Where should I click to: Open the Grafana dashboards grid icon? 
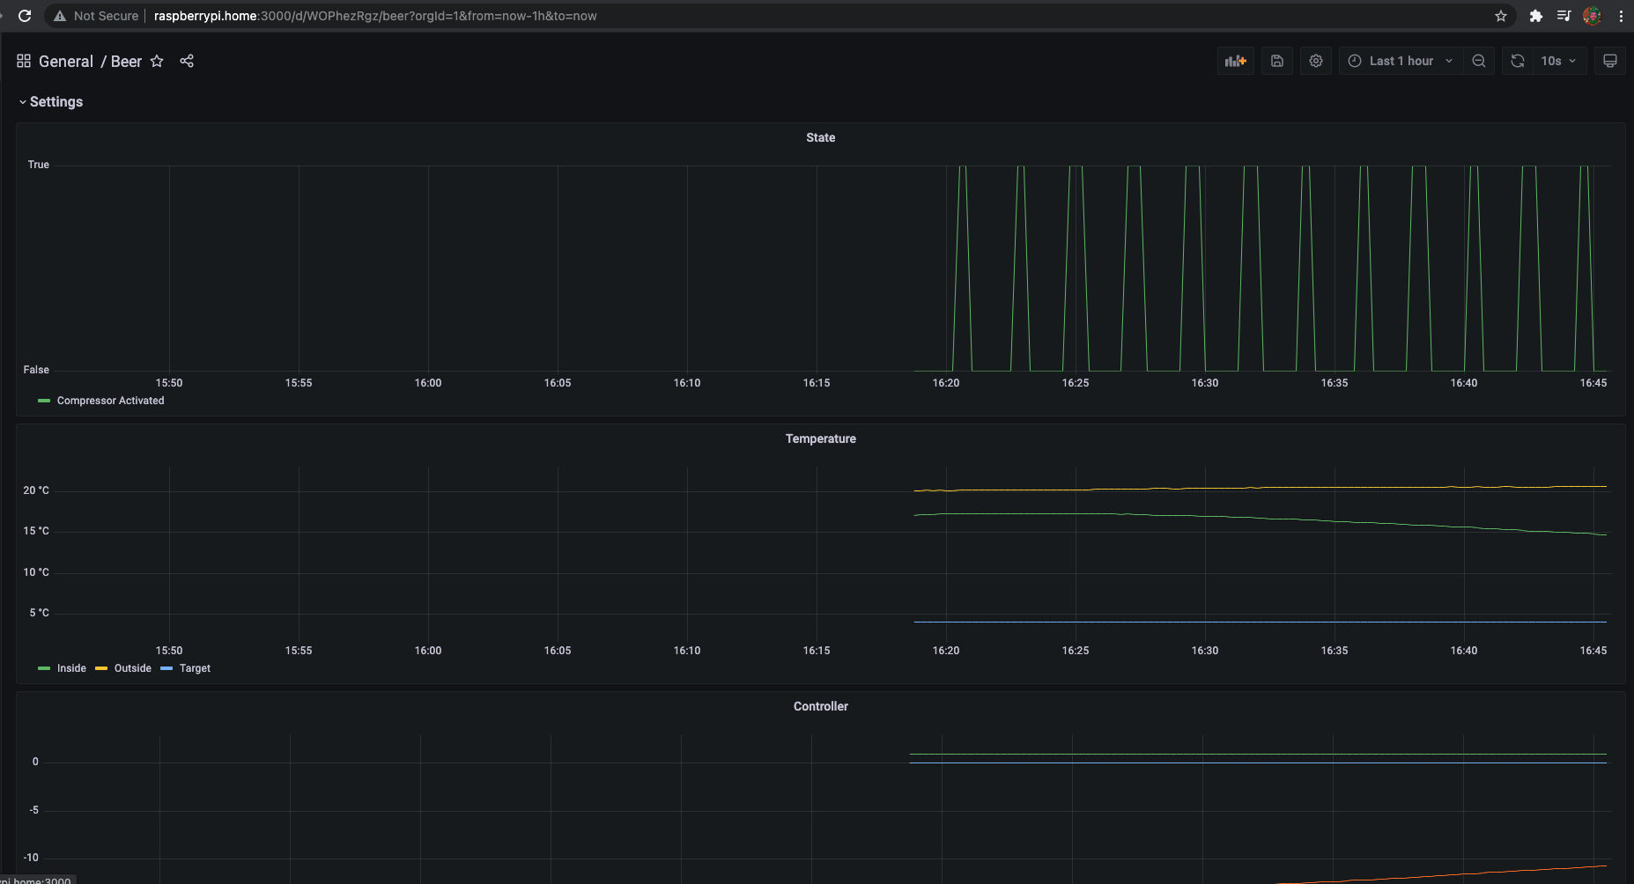click(x=24, y=61)
